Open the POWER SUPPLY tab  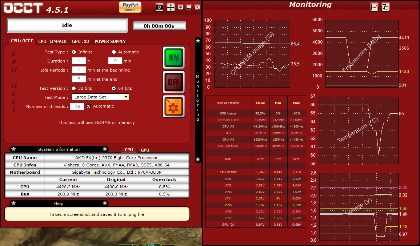point(110,41)
